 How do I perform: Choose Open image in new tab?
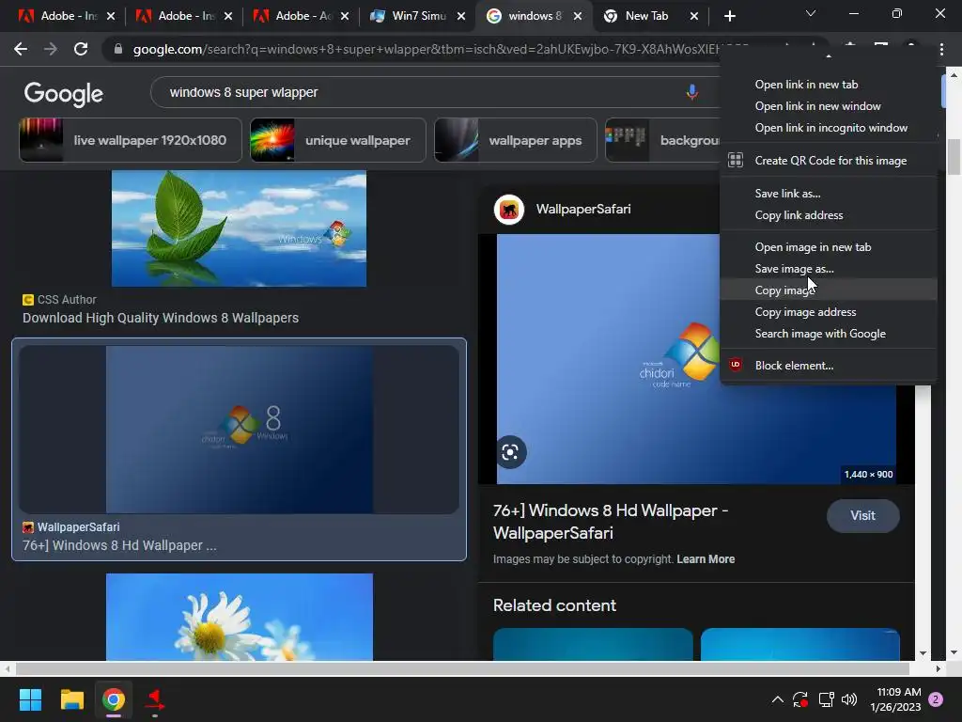[829, 247]
